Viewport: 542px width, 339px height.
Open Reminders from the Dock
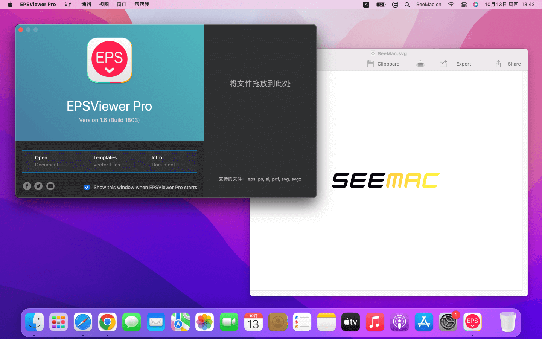point(302,322)
